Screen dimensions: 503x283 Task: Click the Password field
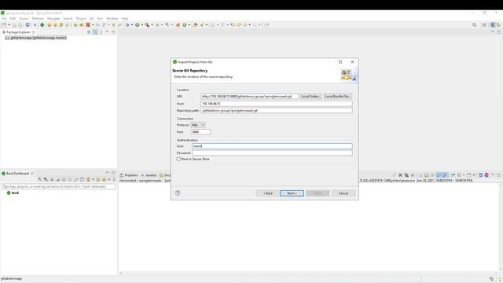pos(272,153)
